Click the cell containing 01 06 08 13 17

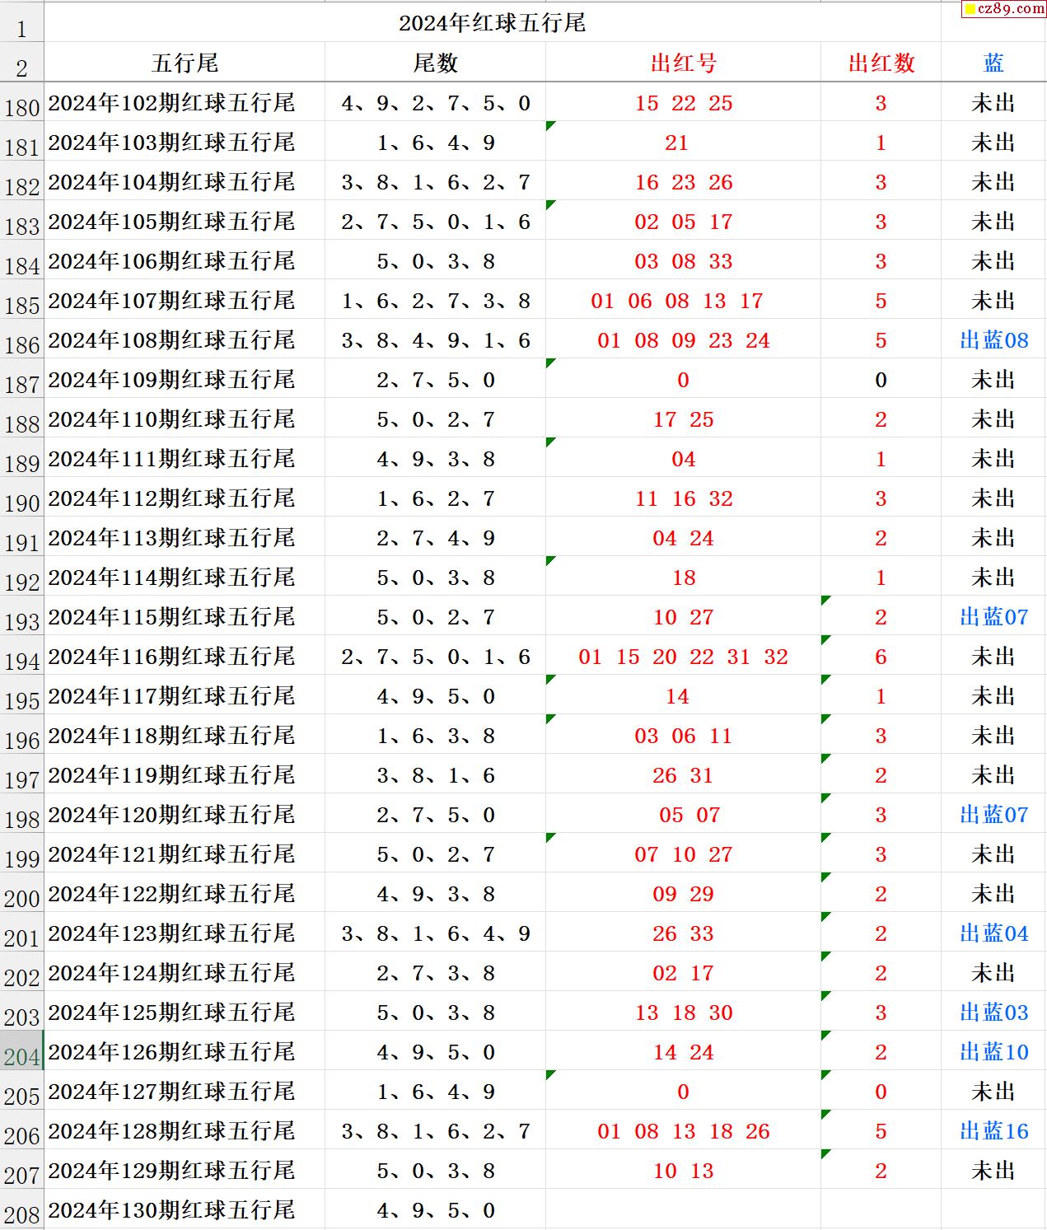coord(676,301)
